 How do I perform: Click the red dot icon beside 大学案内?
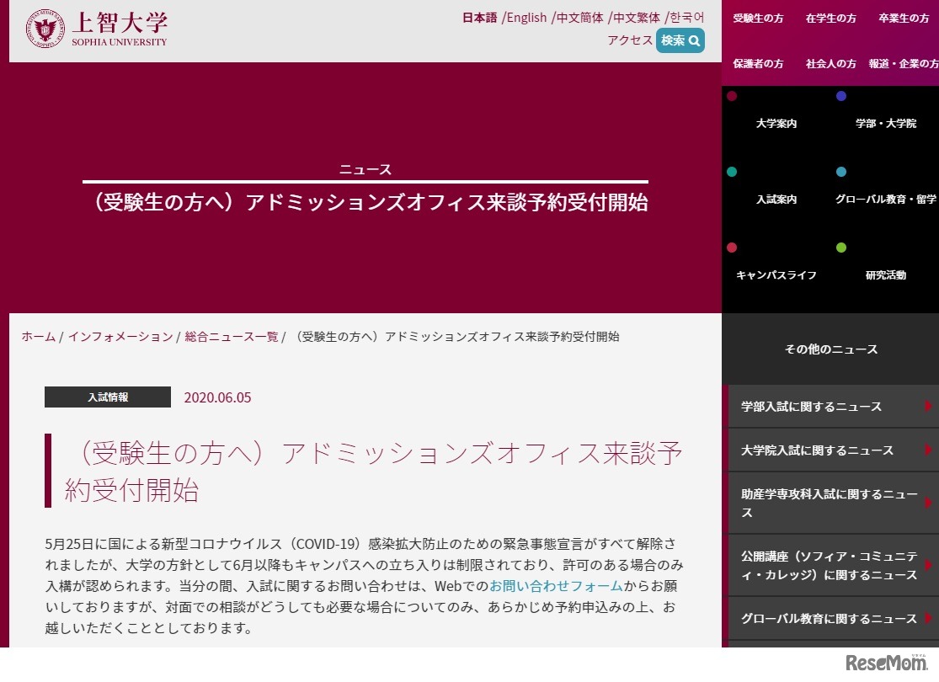tap(732, 97)
